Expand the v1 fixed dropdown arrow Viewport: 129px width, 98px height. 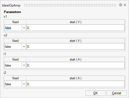tap(24, 28)
